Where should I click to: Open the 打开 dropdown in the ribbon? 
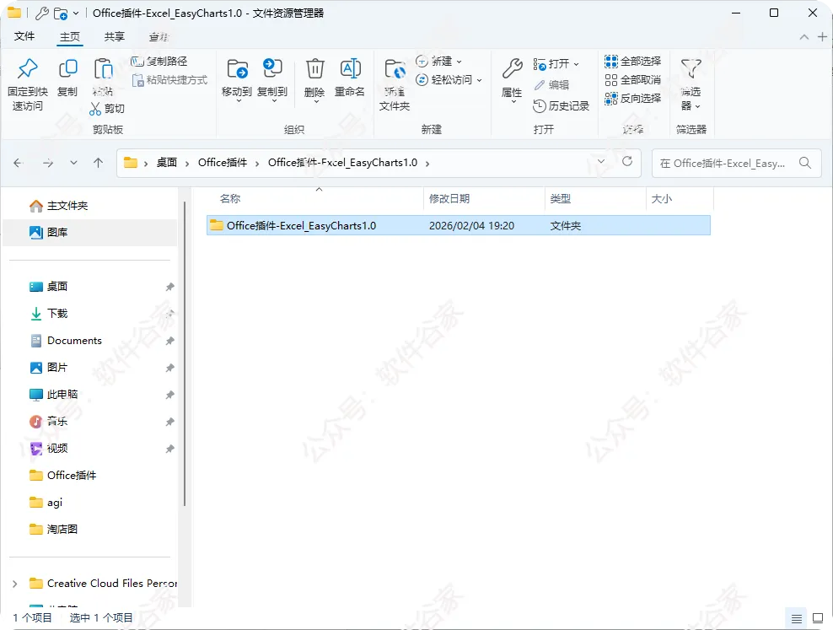tap(556, 64)
